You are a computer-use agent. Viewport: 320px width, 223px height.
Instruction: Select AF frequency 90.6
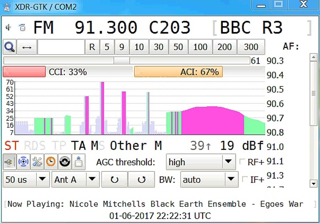275,104
